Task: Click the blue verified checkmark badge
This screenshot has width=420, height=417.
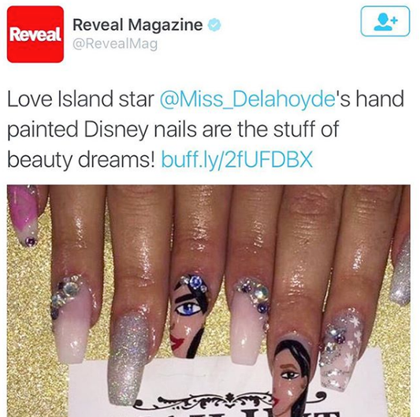Action: tap(214, 25)
